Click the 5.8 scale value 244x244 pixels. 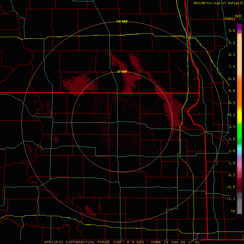click(x=232, y=91)
